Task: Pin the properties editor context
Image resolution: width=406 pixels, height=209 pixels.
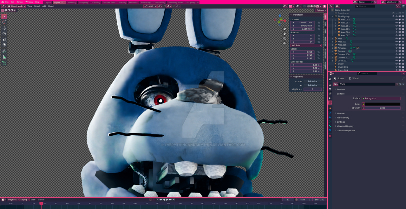Action: pyautogui.click(x=403, y=78)
